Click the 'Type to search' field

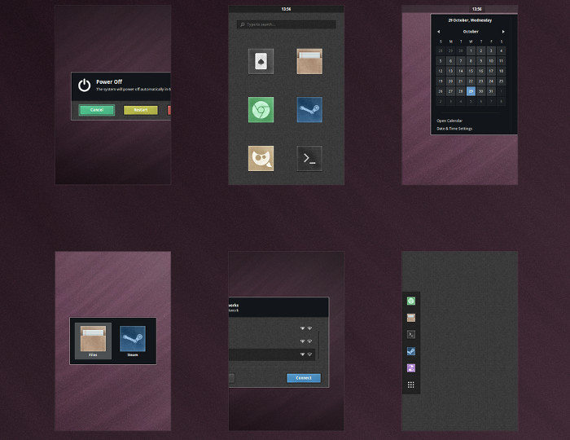[286, 24]
